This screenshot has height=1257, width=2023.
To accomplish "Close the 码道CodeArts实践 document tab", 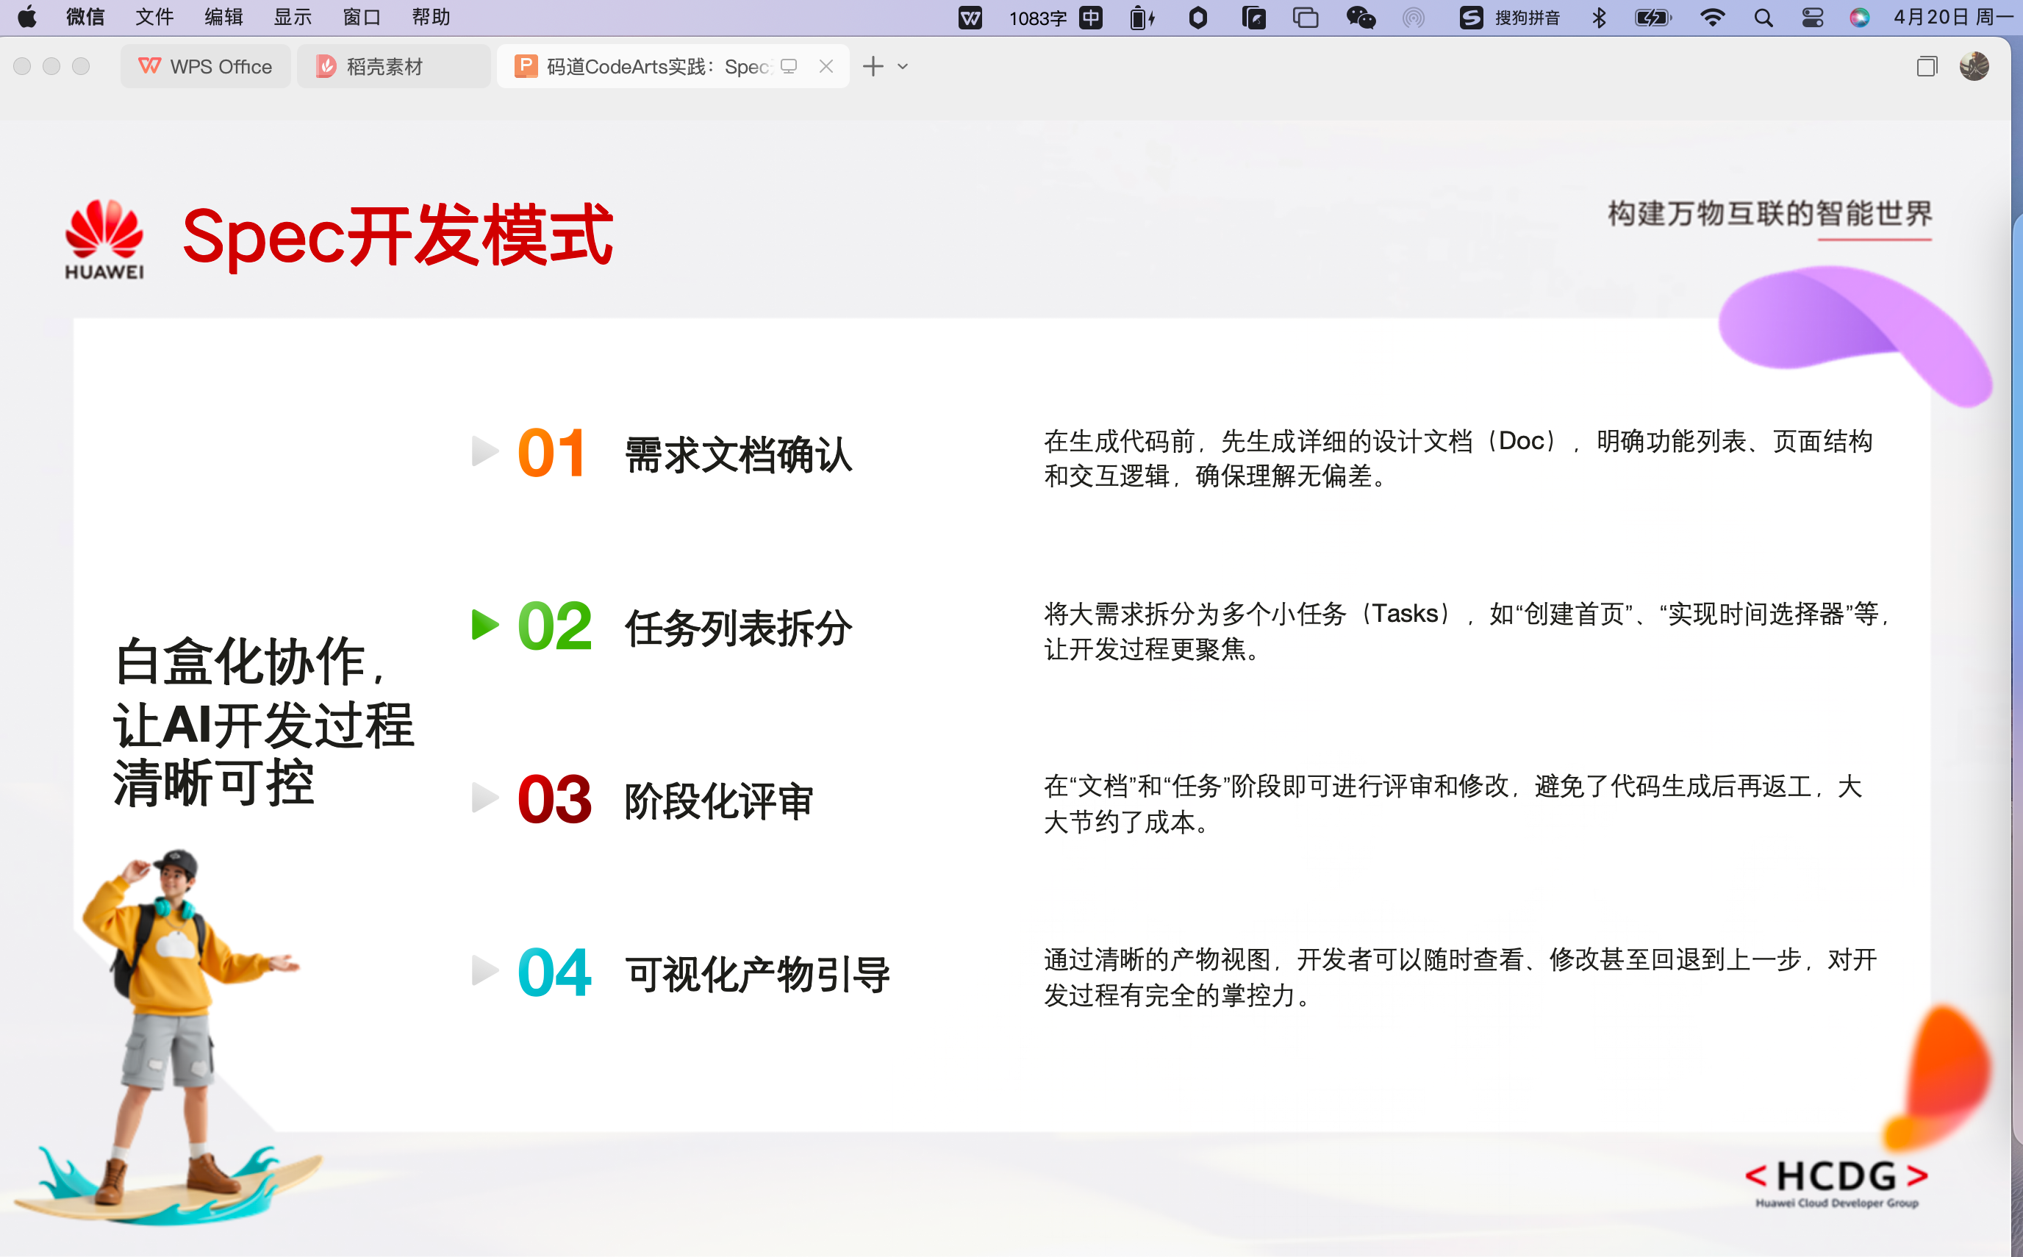I will pos(826,65).
